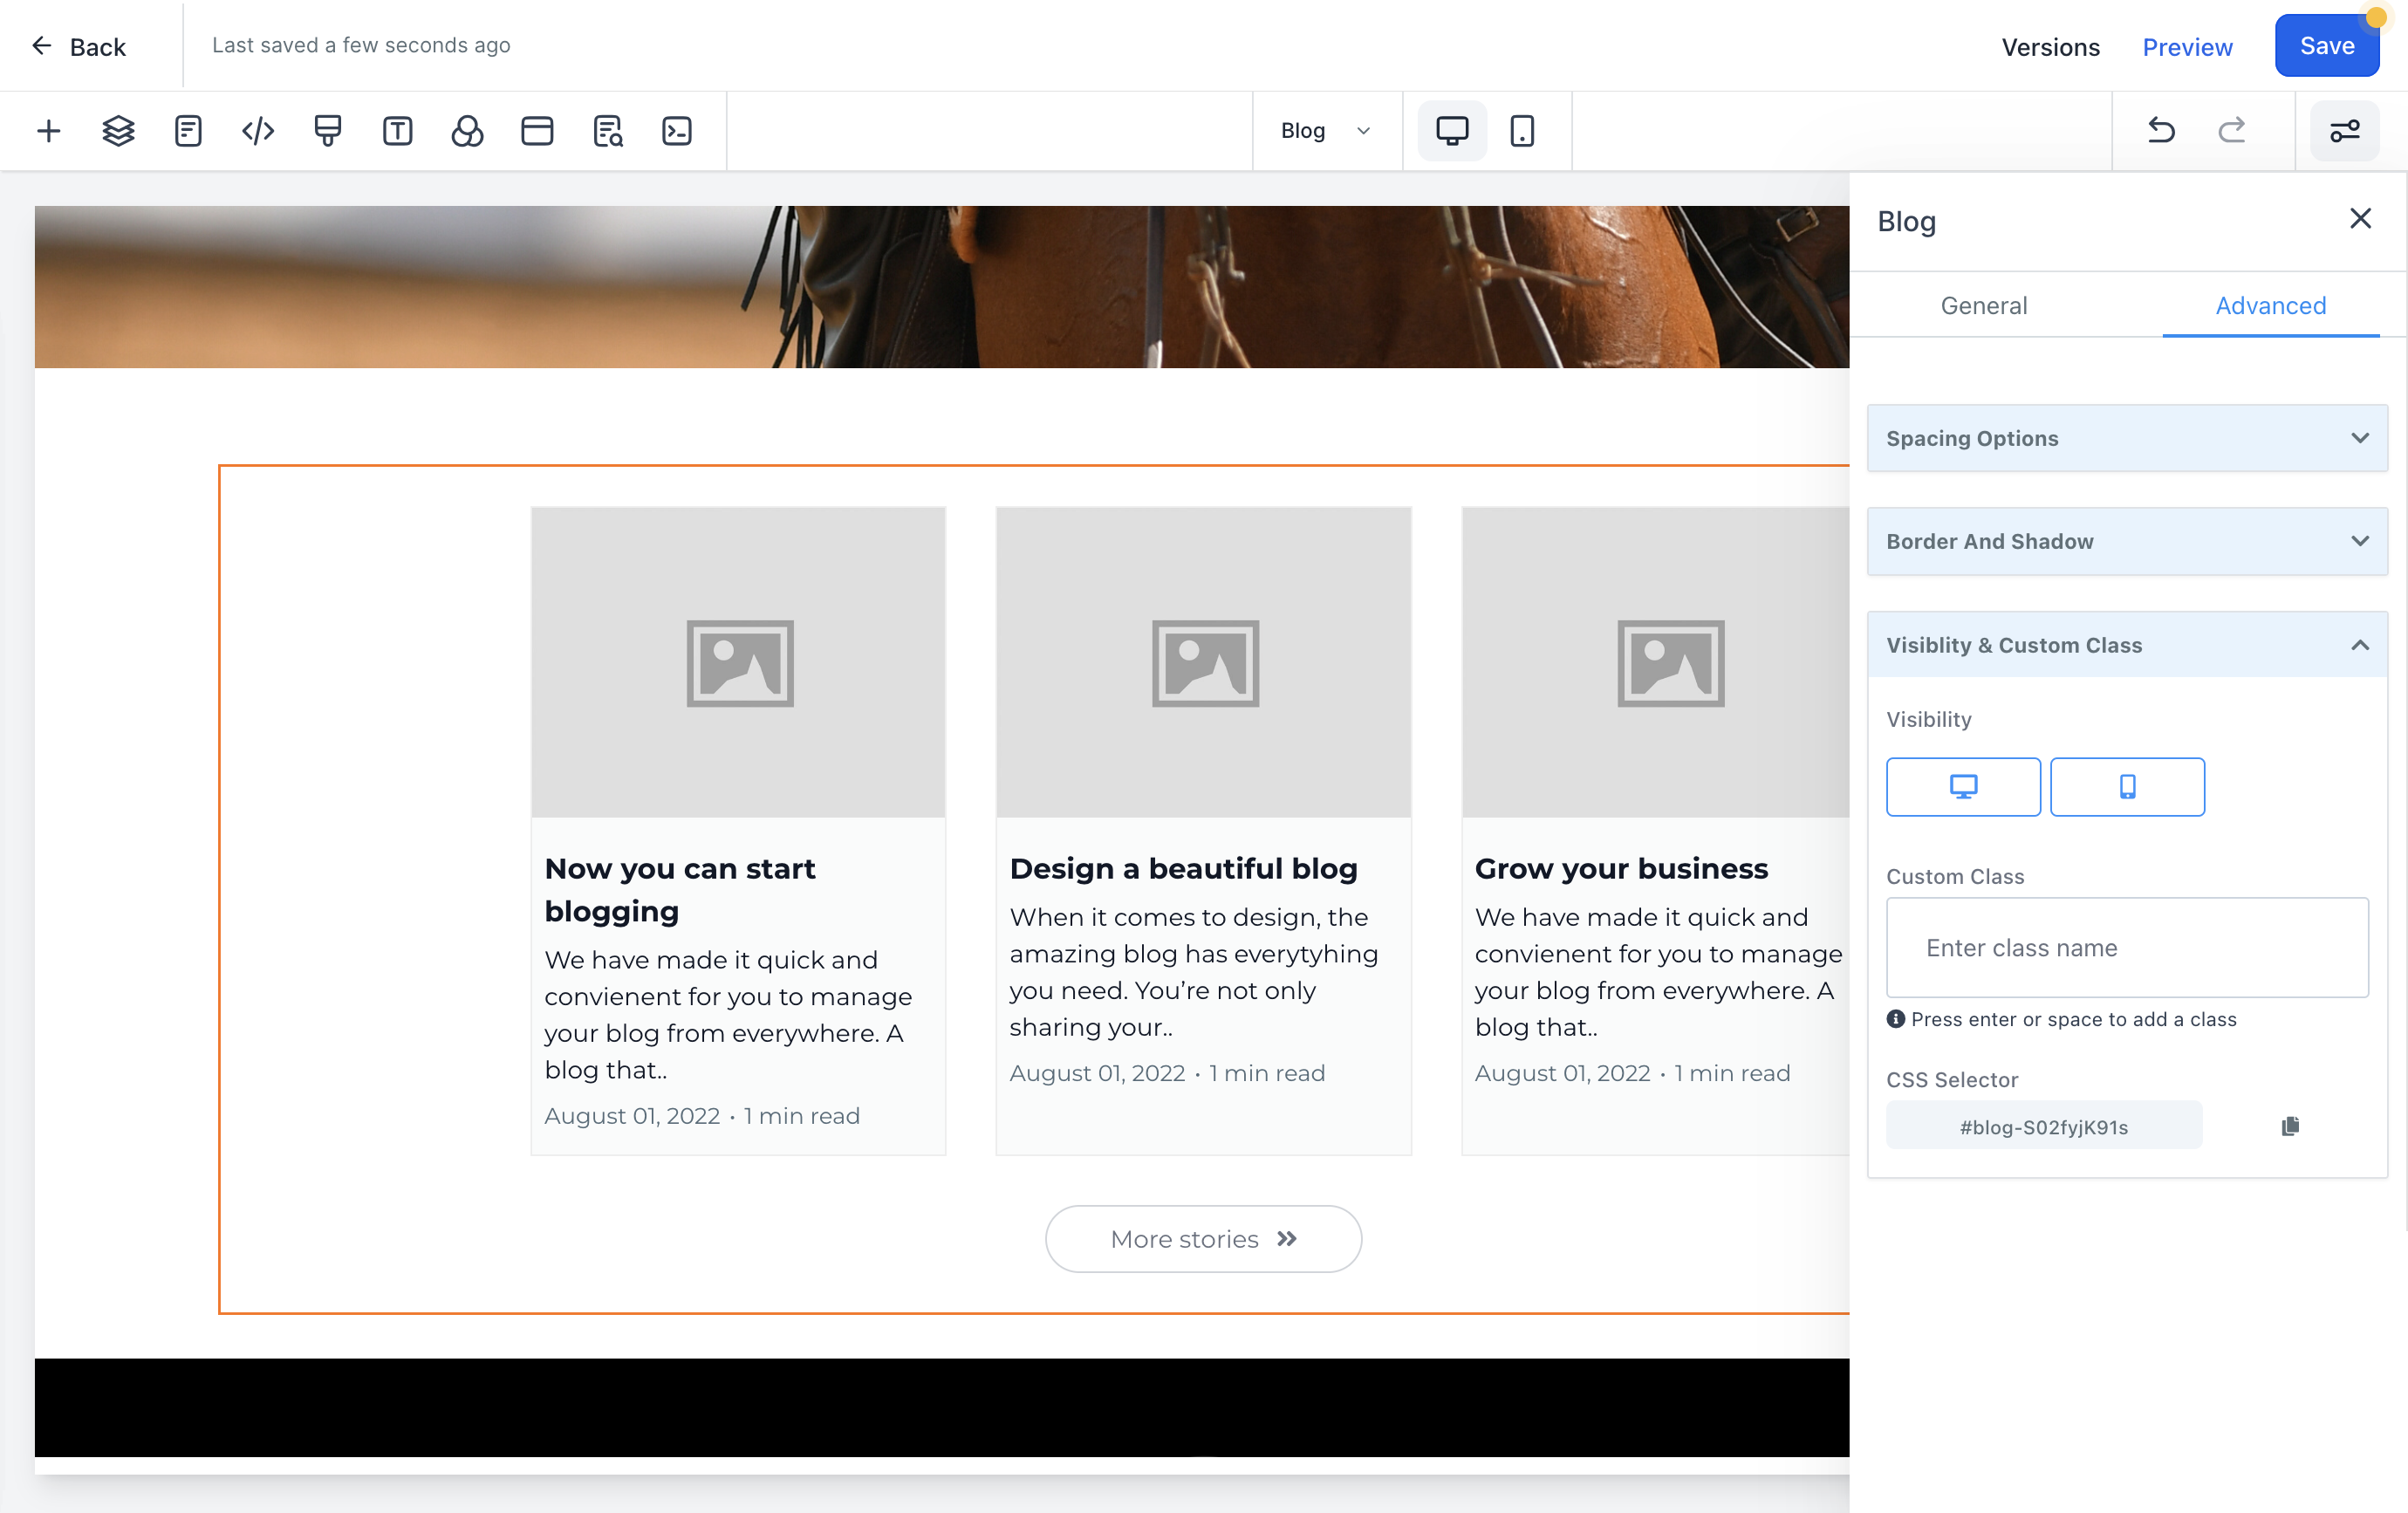
Task: Expand the Border And Shadow section
Action: tap(2127, 541)
